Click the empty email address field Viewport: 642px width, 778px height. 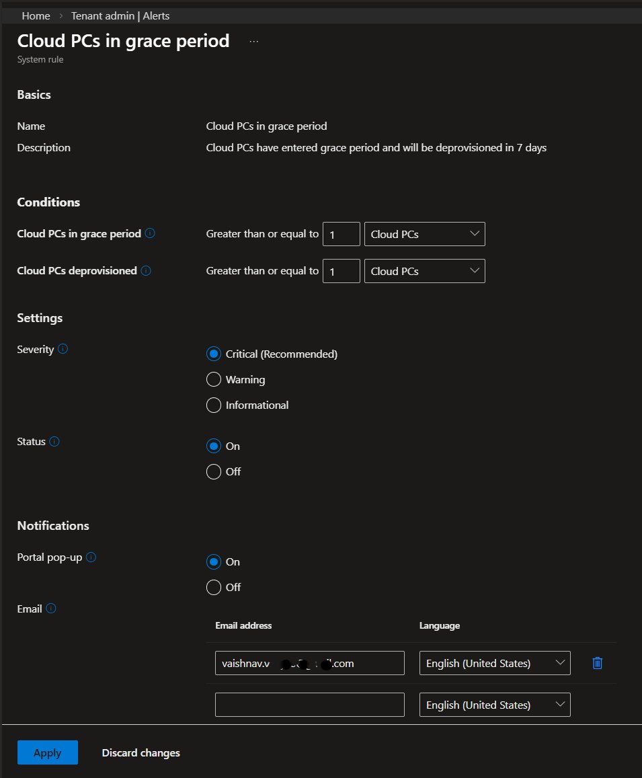pyautogui.click(x=310, y=705)
